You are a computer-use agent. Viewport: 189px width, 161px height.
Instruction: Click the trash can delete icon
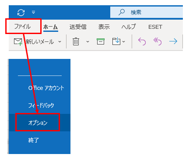pos(76,41)
